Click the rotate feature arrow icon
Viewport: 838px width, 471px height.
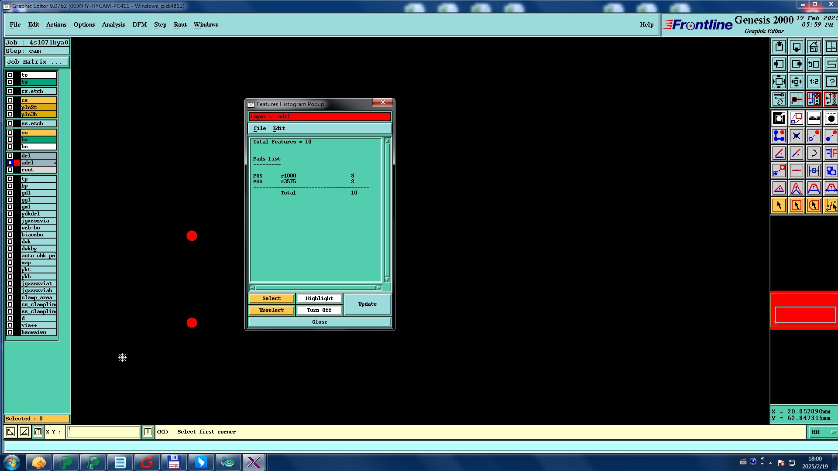(814, 153)
